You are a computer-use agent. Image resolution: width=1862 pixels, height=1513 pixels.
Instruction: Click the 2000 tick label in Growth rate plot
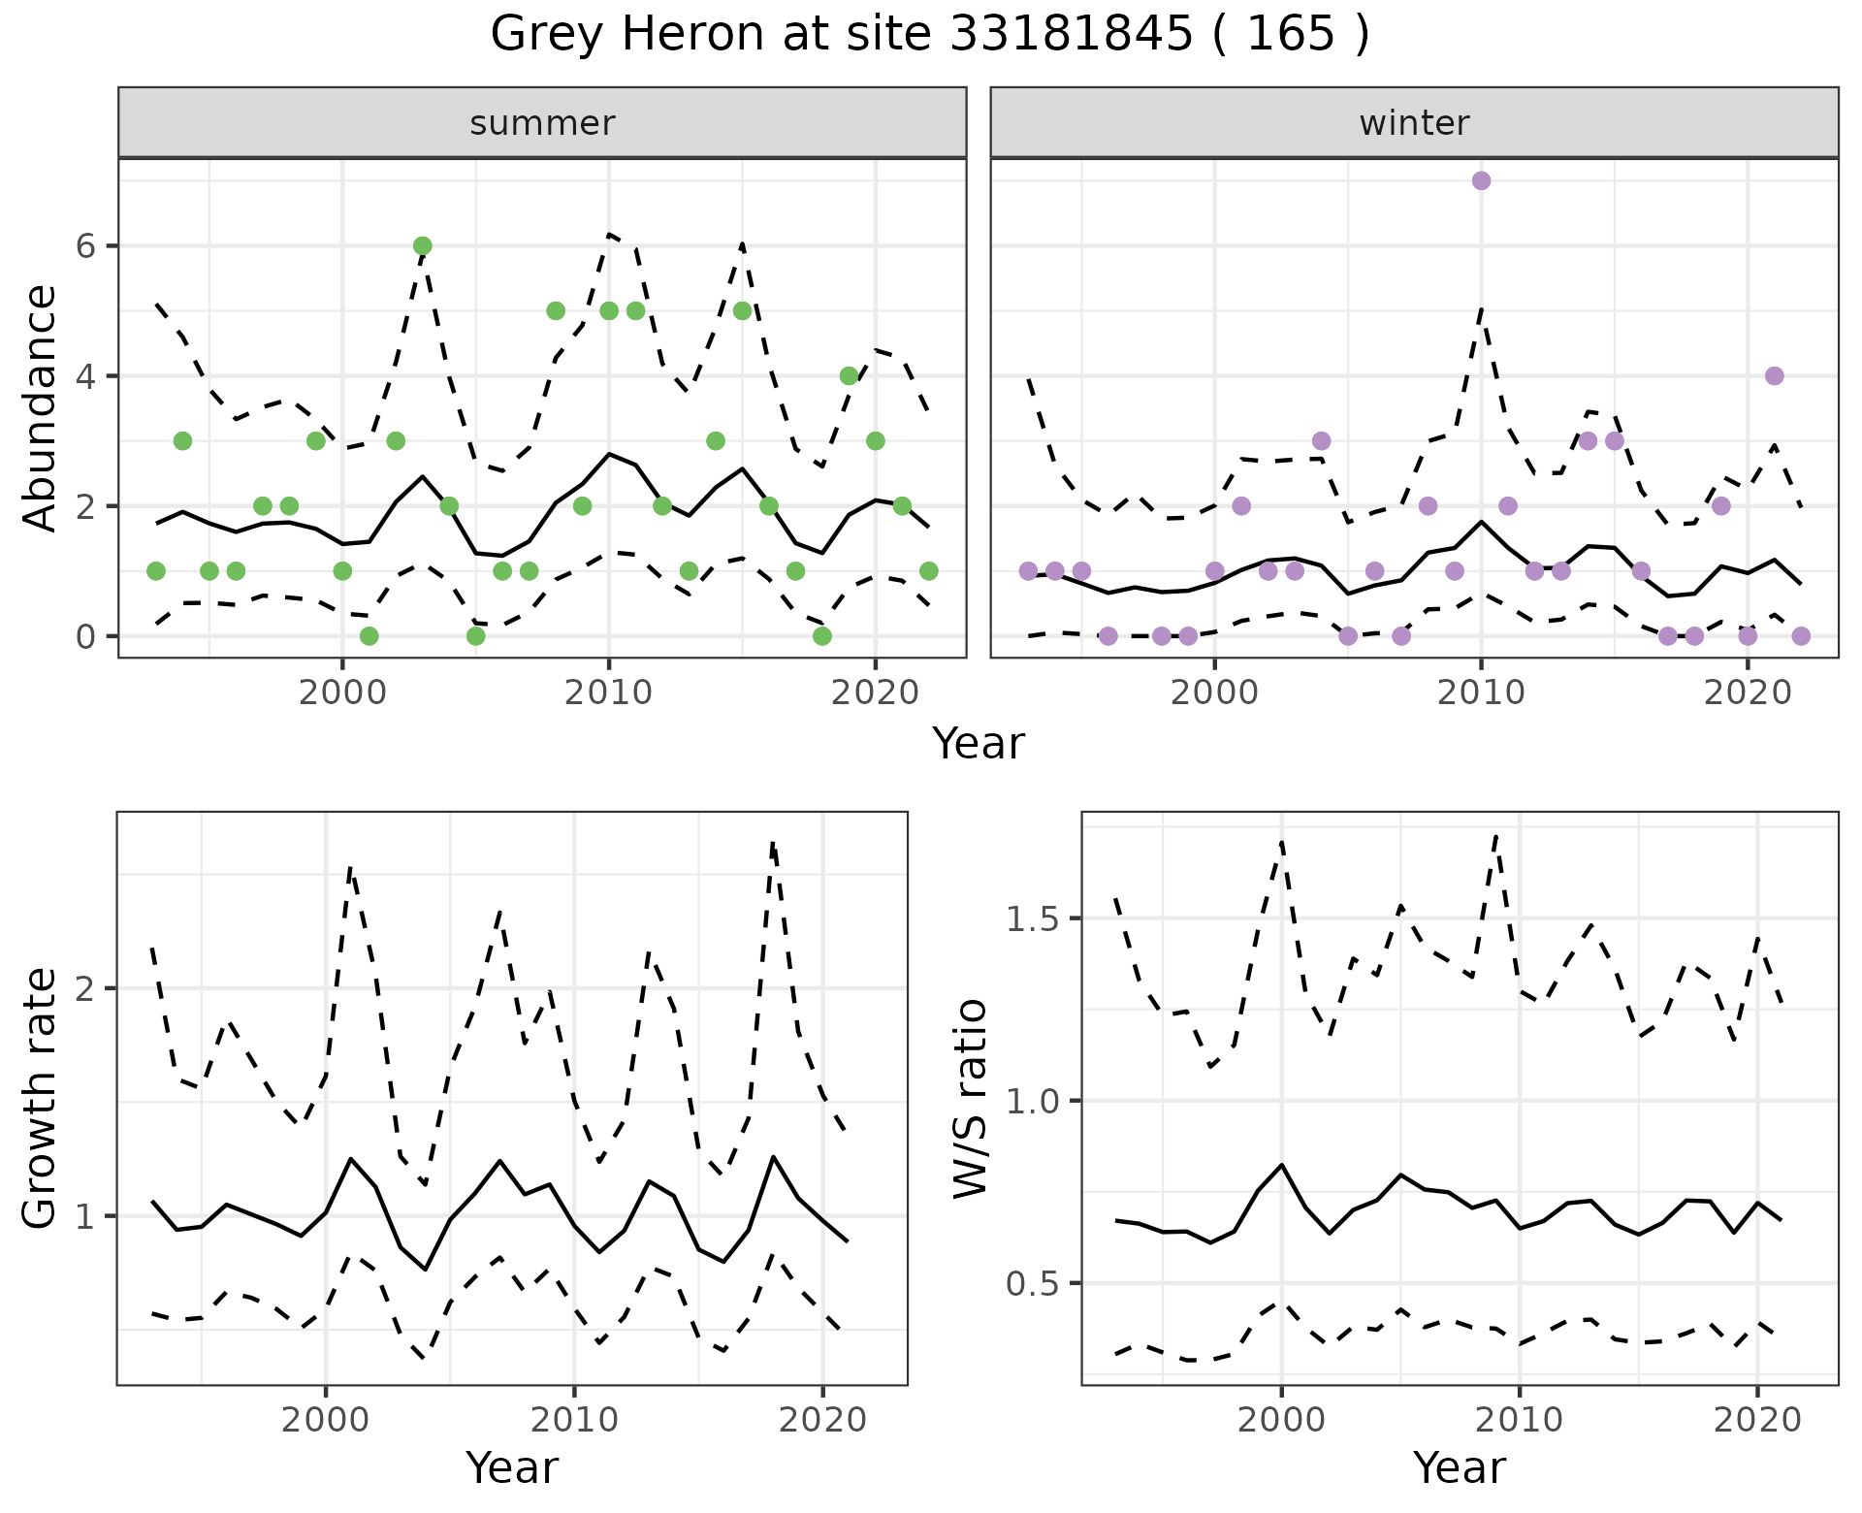[326, 1421]
